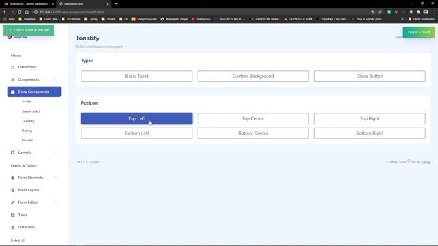
Task: Open the Stream bookmark folder
Action: click(108, 19)
